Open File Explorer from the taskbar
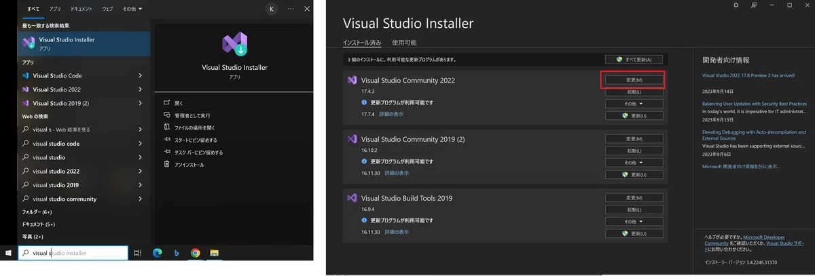The height and width of the screenshot is (276, 815). click(214, 253)
